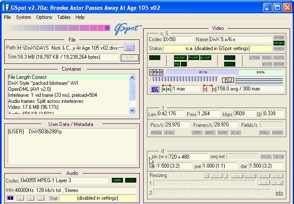Click Container list scroll-up arrow
This screenshot has height=204, width=294.
click(132, 78)
